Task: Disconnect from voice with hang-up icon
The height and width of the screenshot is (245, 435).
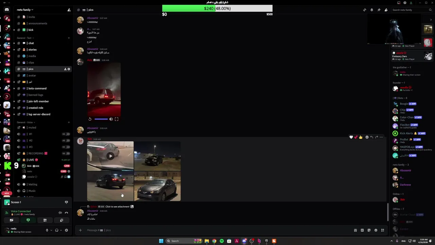Action: coord(66,213)
